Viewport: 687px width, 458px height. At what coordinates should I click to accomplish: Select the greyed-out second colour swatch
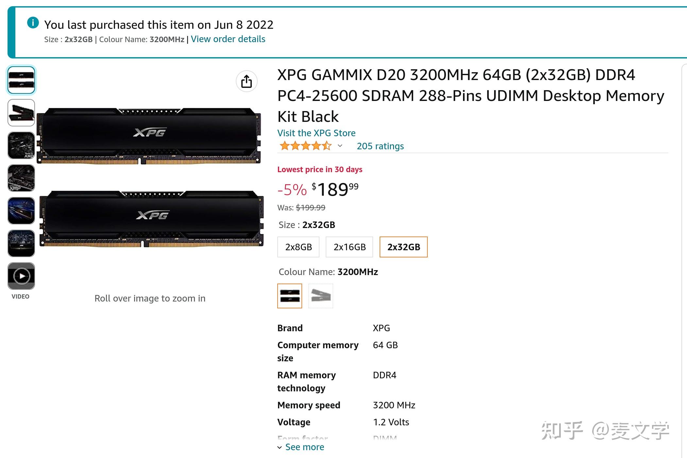(x=320, y=296)
